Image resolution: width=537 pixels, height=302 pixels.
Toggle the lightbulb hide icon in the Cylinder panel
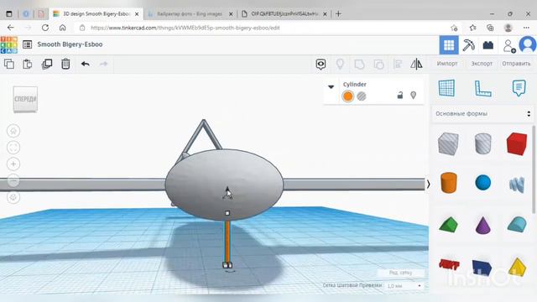click(x=414, y=95)
